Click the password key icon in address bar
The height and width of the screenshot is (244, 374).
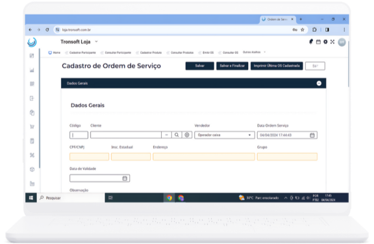pos(295,30)
